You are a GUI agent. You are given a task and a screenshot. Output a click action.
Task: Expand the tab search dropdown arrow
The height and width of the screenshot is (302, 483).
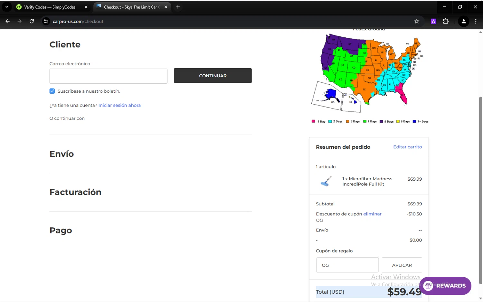(7, 7)
